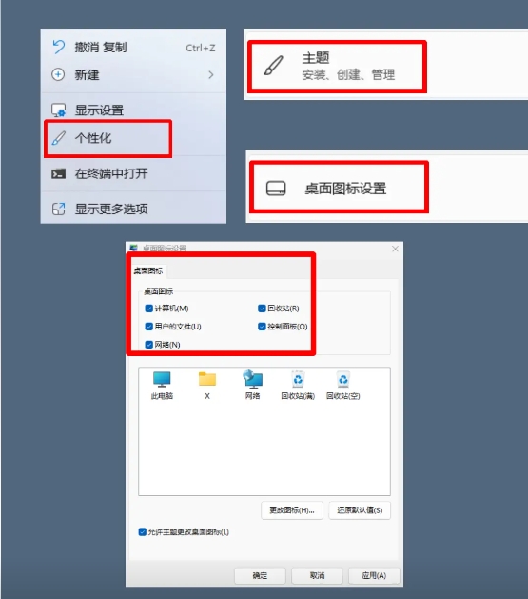Select the 此电脑 monitor icon in preview list
Viewport: 528px width, 599px height.
(x=162, y=379)
